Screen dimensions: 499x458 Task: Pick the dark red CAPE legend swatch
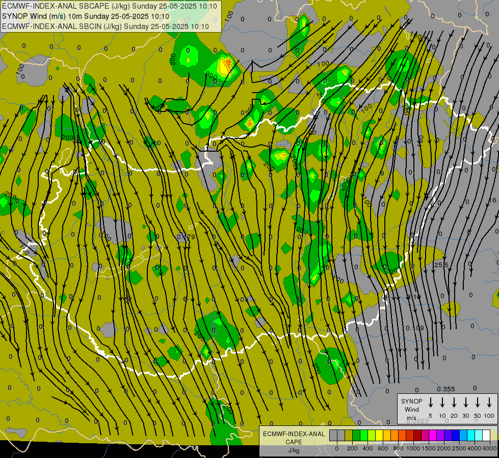click(x=417, y=436)
